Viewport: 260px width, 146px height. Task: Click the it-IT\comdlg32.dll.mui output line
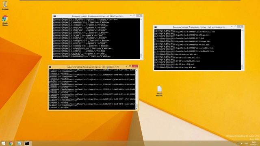click(x=177, y=61)
